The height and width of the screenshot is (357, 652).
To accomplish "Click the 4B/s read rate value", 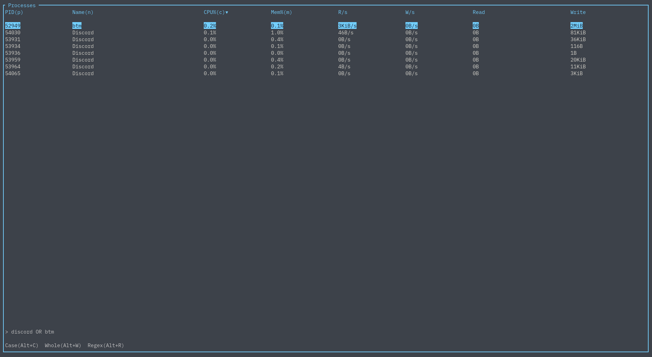I will click(x=344, y=67).
